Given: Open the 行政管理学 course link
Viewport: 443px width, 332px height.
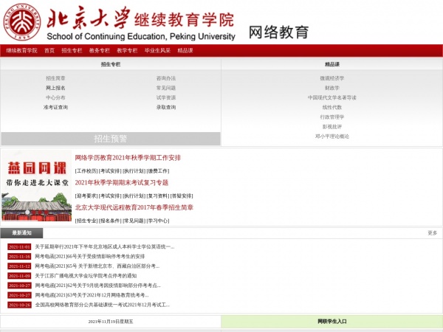Looking at the screenshot, I should (x=332, y=117).
